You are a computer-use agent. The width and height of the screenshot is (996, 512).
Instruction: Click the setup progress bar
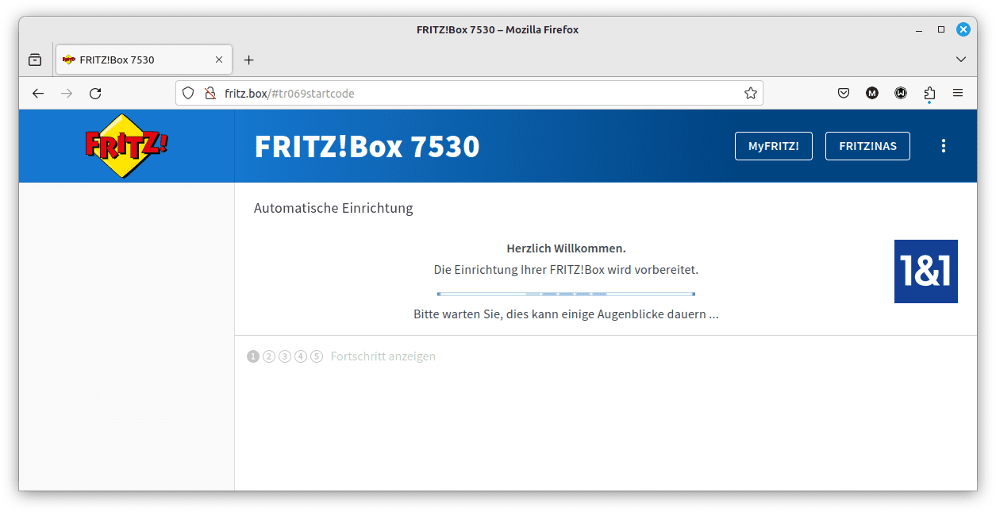[566, 294]
